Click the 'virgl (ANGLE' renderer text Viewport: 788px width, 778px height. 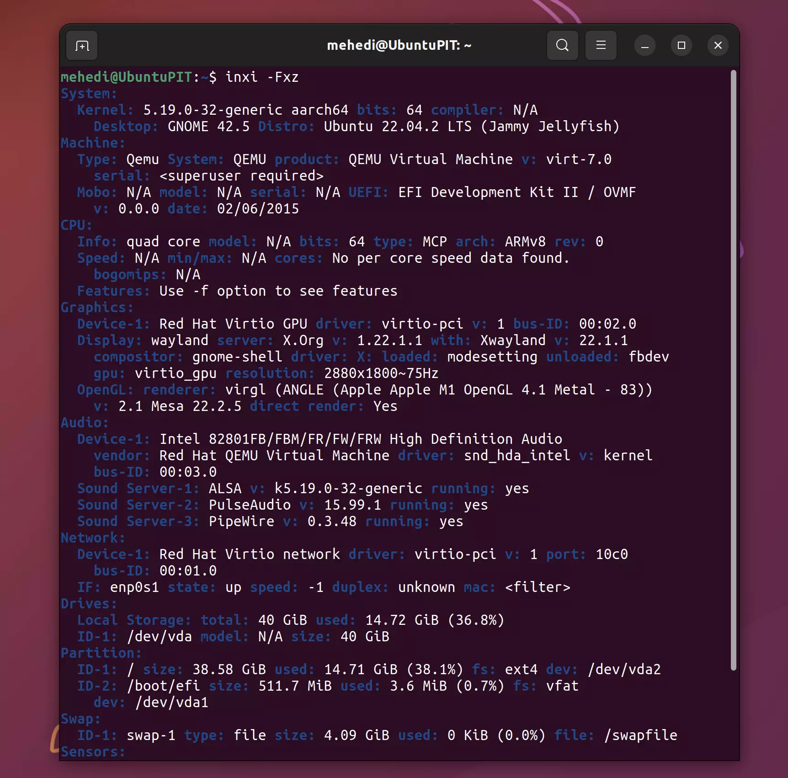274,389
